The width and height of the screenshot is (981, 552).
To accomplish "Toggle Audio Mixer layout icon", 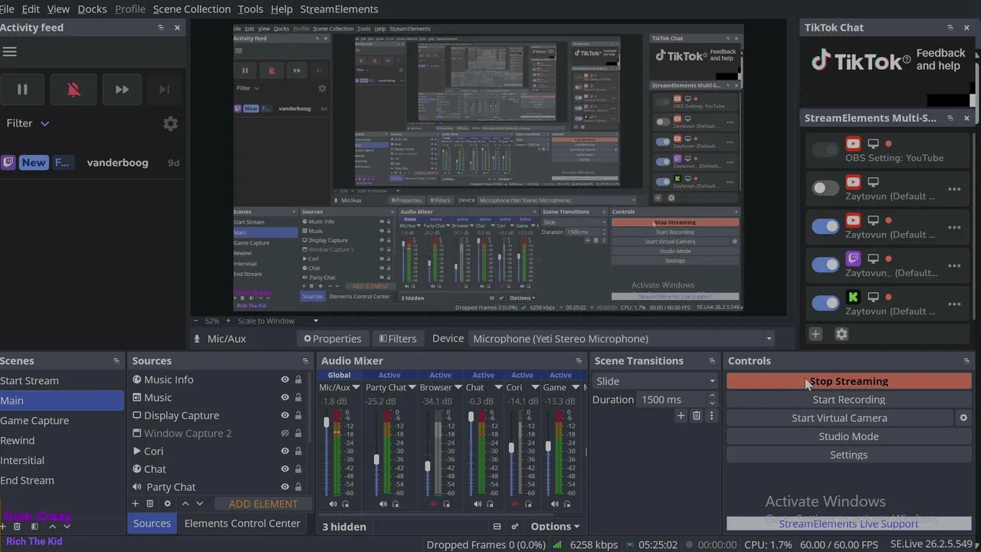I will coord(497,527).
